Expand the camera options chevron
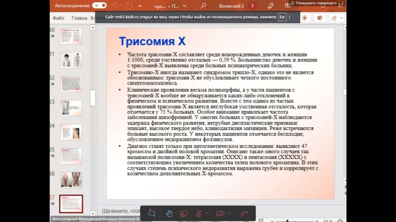Screen dimensions: 396x222 229,213
